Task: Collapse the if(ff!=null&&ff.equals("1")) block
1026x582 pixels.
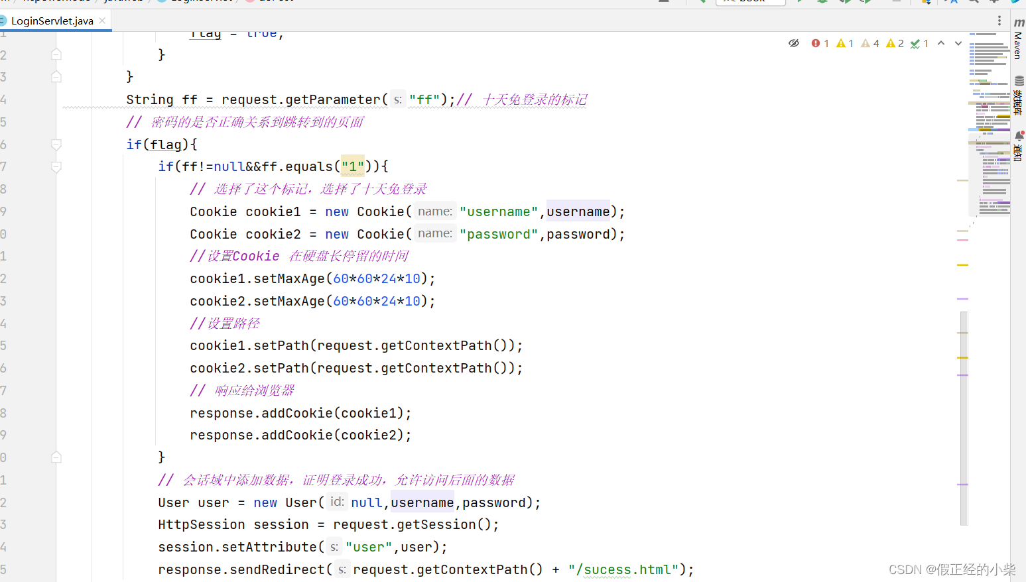Action: (56, 167)
